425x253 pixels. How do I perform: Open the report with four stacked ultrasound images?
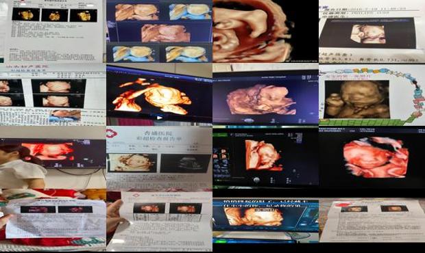[x=53, y=94]
